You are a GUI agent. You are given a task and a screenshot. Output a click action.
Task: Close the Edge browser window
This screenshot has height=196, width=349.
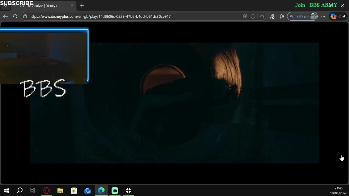tap(343, 5)
